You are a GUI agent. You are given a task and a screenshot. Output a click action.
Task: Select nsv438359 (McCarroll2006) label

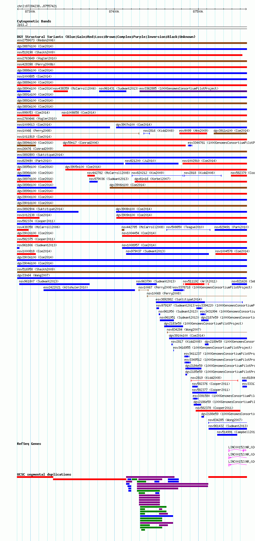point(75,88)
